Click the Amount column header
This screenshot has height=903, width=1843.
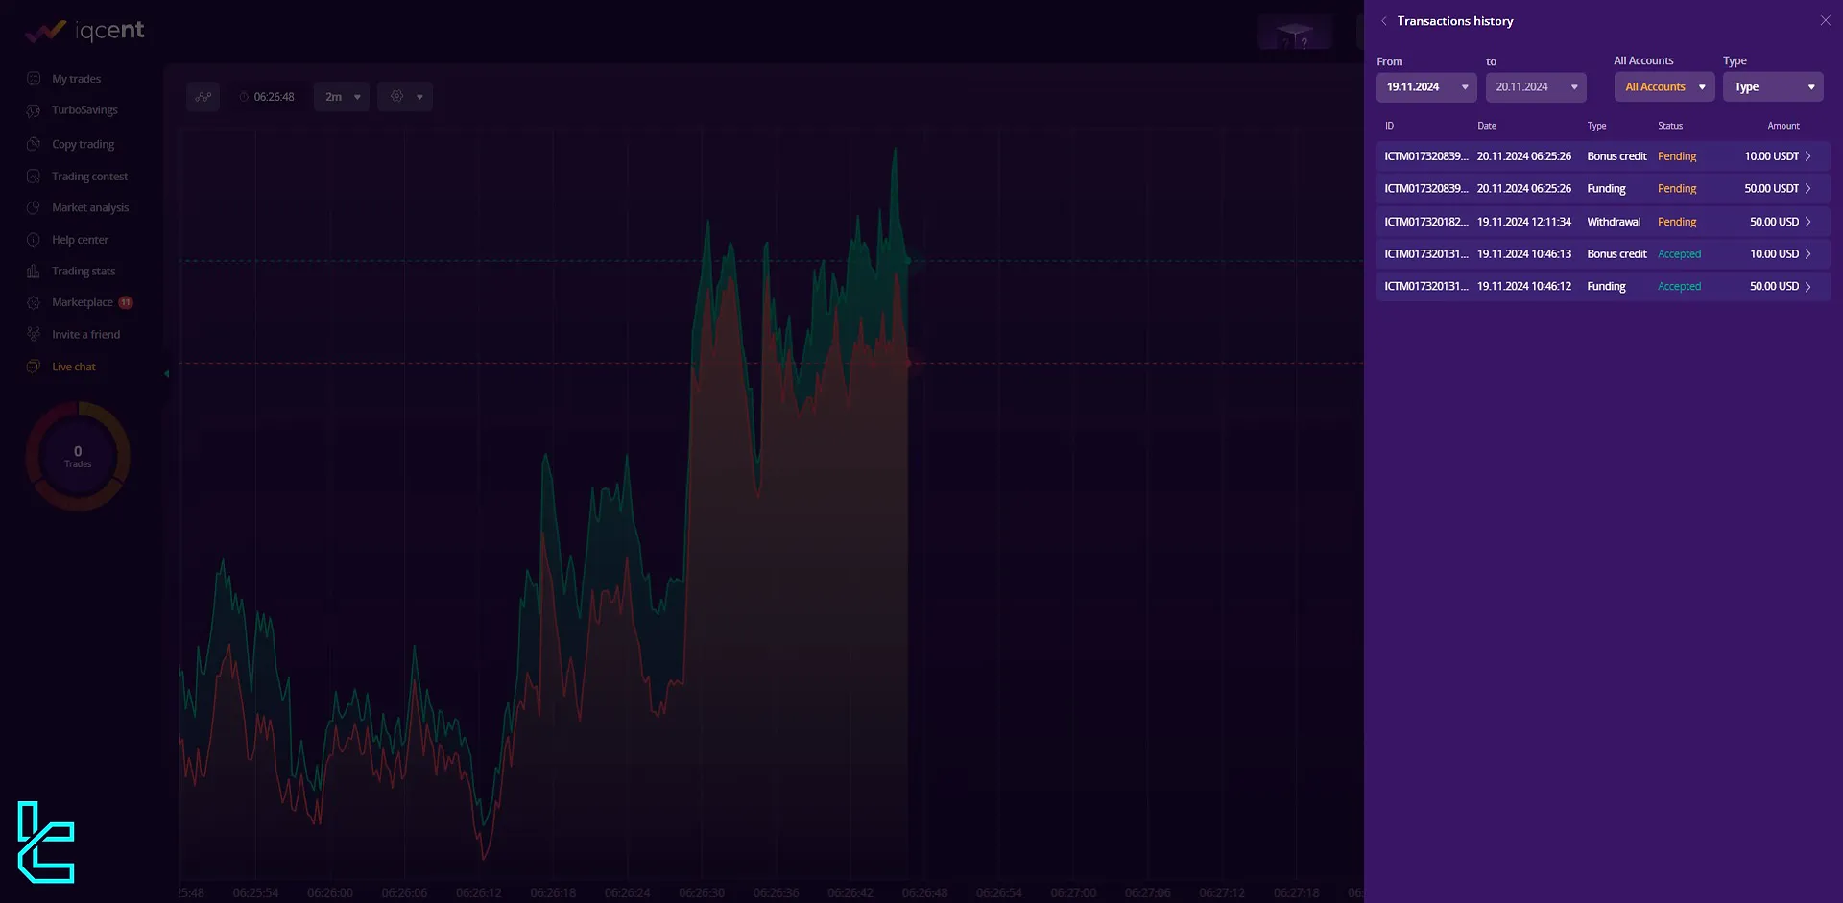click(x=1783, y=126)
